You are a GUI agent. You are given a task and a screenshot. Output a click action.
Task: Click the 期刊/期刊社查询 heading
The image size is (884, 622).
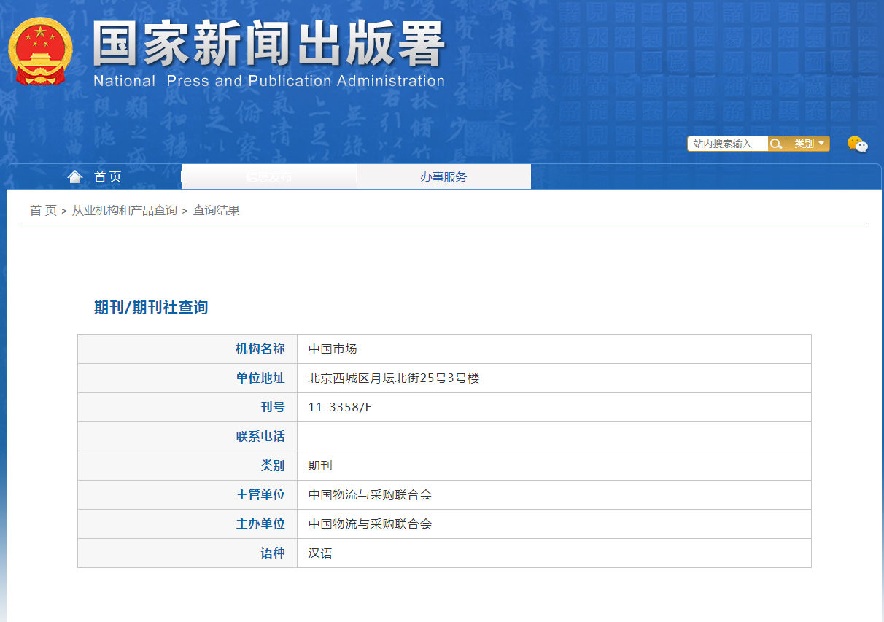click(151, 307)
